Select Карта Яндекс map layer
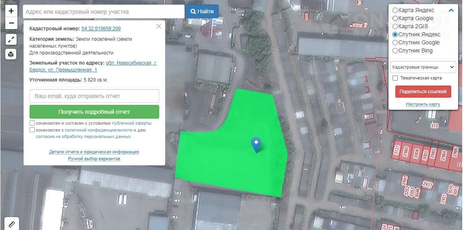 [x=395, y=10]
